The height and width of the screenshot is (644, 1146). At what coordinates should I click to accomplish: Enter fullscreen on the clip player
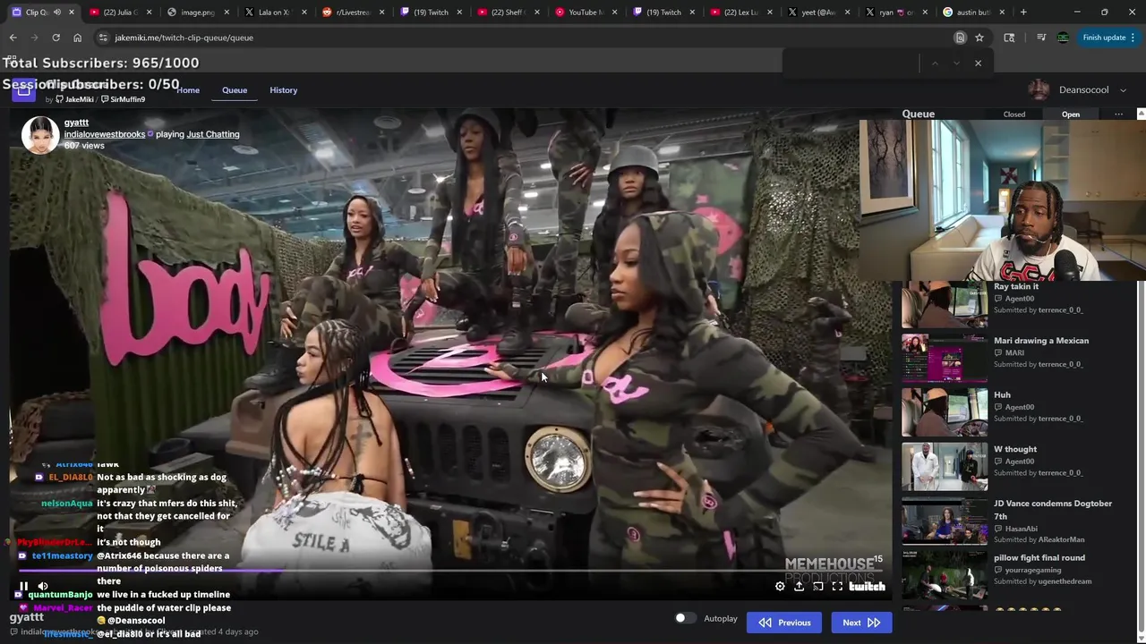[837, 587]
